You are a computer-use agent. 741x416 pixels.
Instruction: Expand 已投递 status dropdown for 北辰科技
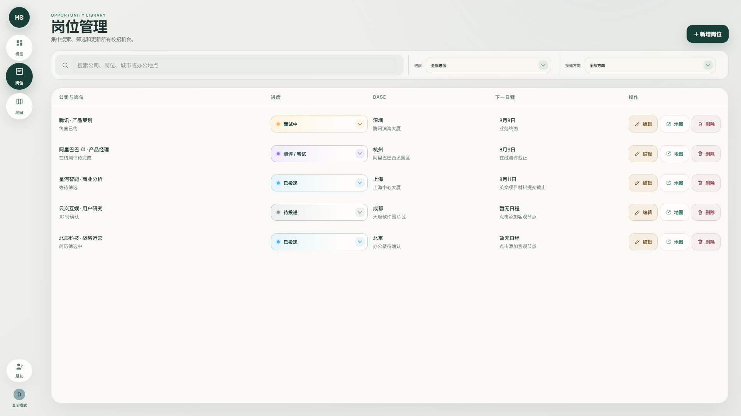tap(319, 242)
